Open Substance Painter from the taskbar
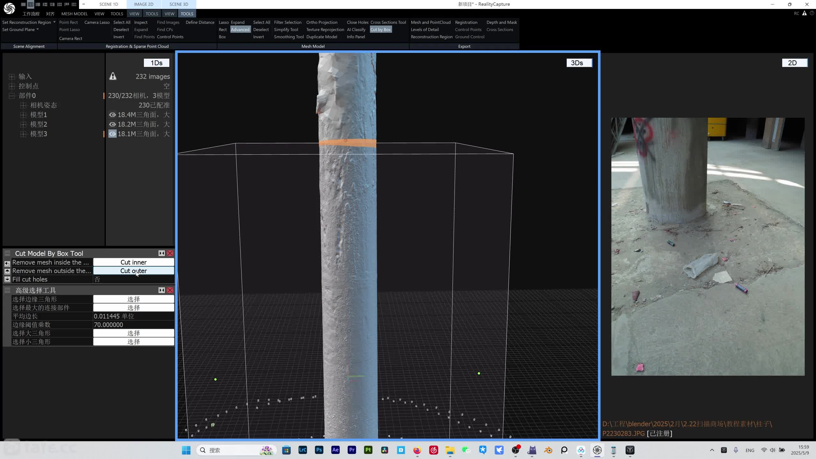This screenshot has height=459, width=816. click(368, 450)
